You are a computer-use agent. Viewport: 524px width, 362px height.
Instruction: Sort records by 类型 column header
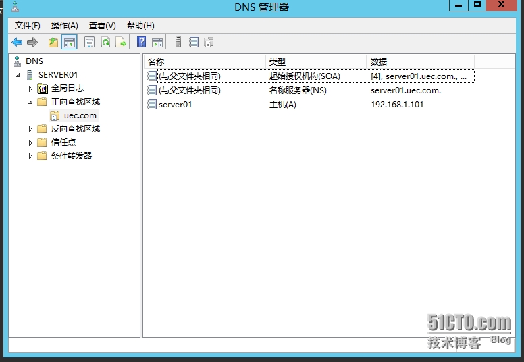316,62
